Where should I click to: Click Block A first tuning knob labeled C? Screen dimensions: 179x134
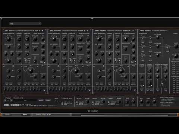coord(4,90)
